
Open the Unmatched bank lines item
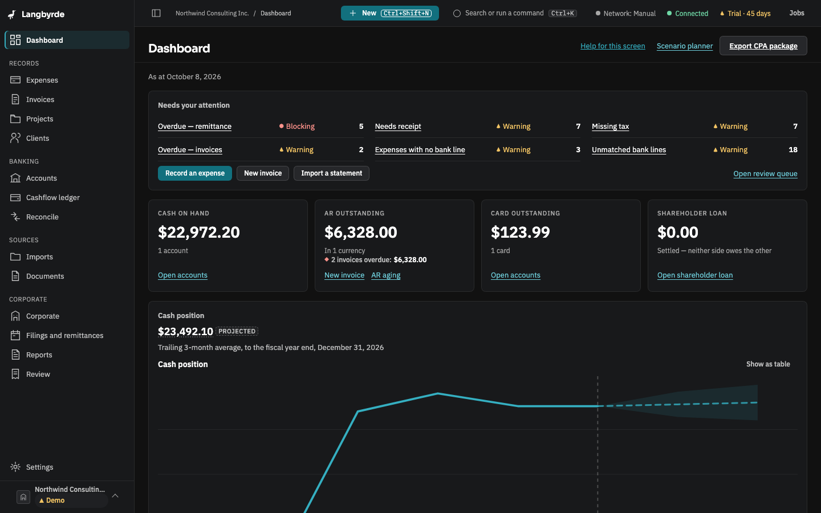(x=629, y=150)
